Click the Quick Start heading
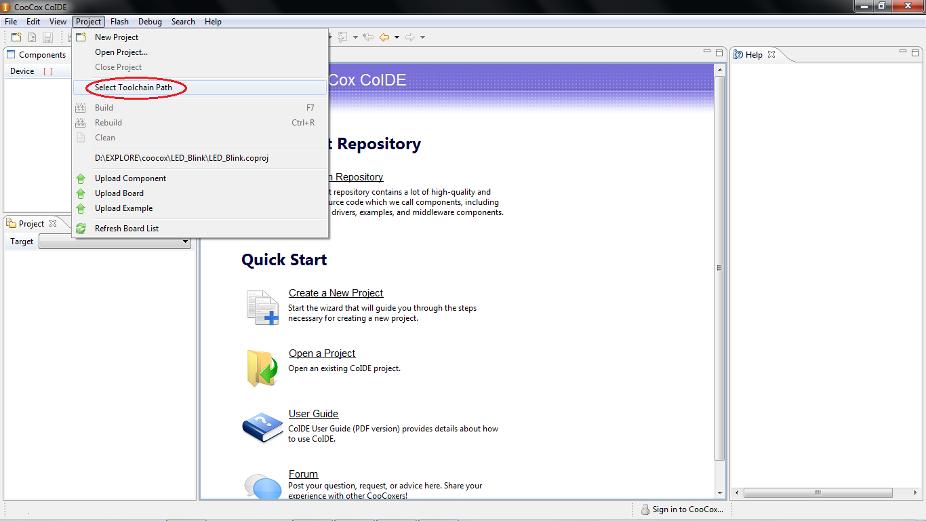This screenshot has height=521, width=926. [x=284, y=260]
